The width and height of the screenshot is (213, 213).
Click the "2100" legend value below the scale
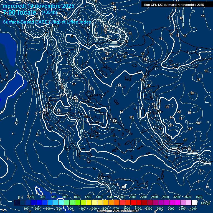coord(138,209)
